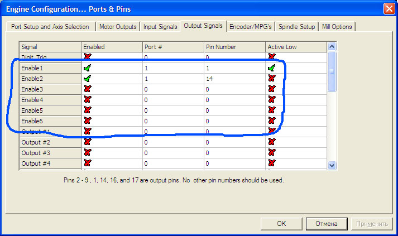Image resolution: width=398 pixels, height=236 pixels.
Task: Open the Mill Options tab
Action: coord(337,27)
